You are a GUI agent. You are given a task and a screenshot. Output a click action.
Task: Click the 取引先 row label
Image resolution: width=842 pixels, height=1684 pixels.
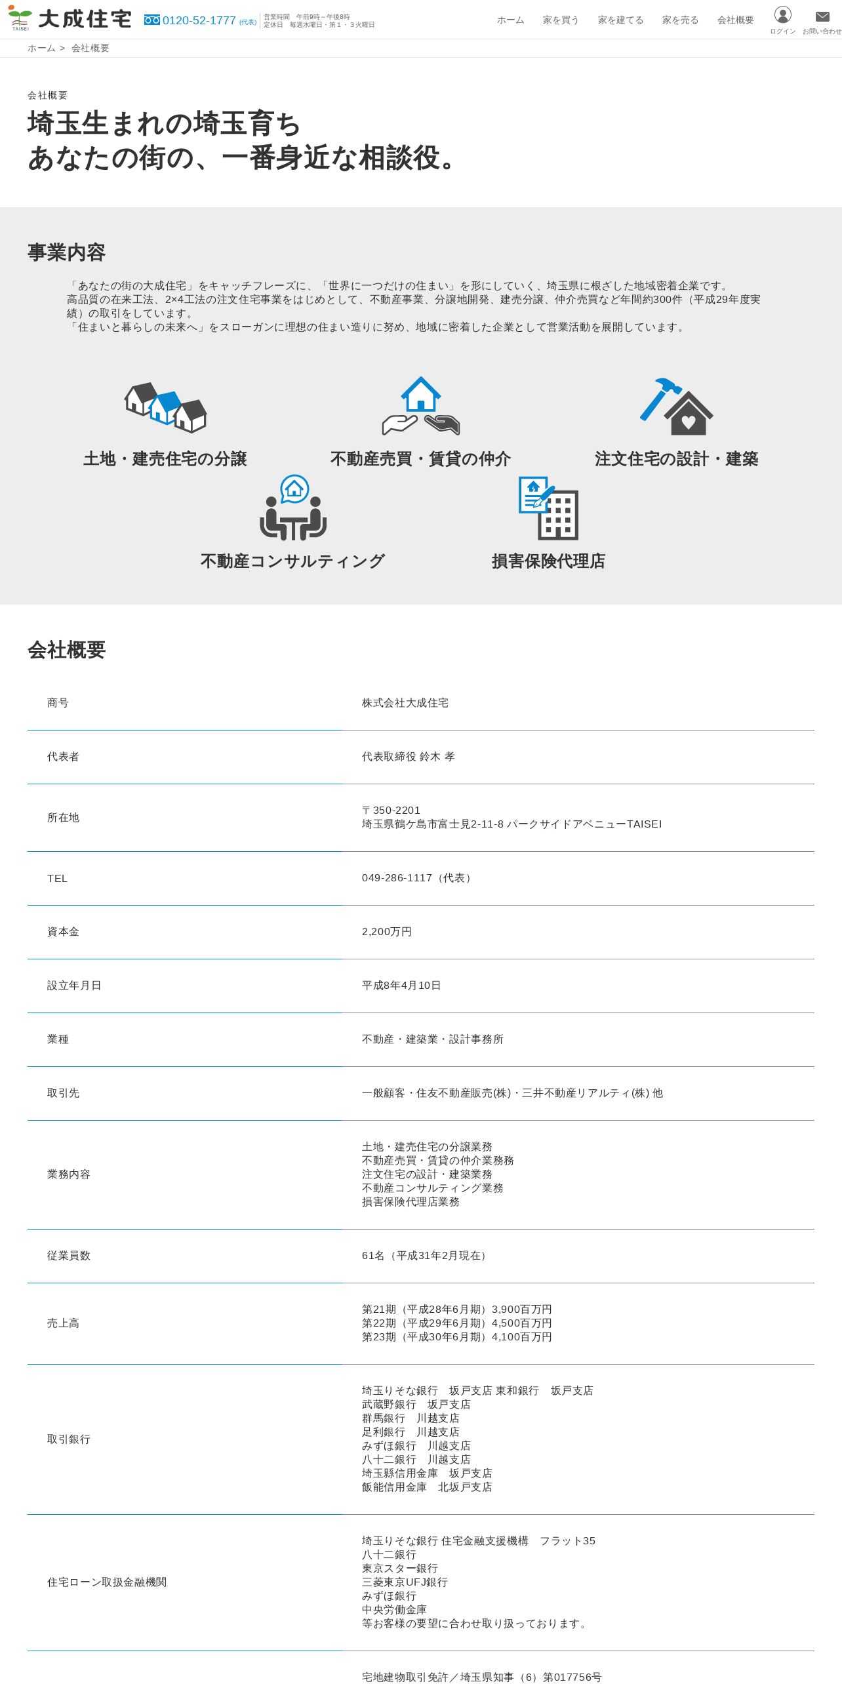click(x=63, y=1093)
